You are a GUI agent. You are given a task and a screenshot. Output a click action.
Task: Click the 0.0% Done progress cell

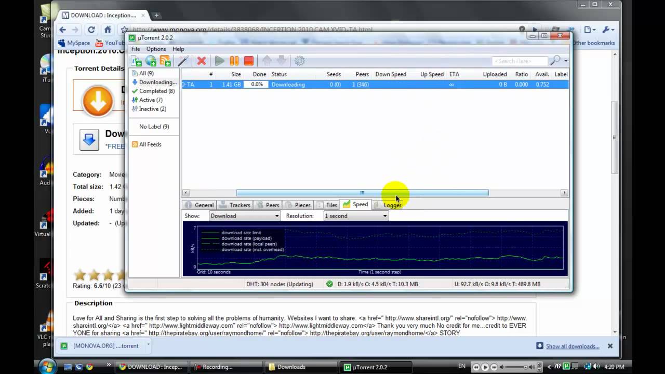[257, 84]
